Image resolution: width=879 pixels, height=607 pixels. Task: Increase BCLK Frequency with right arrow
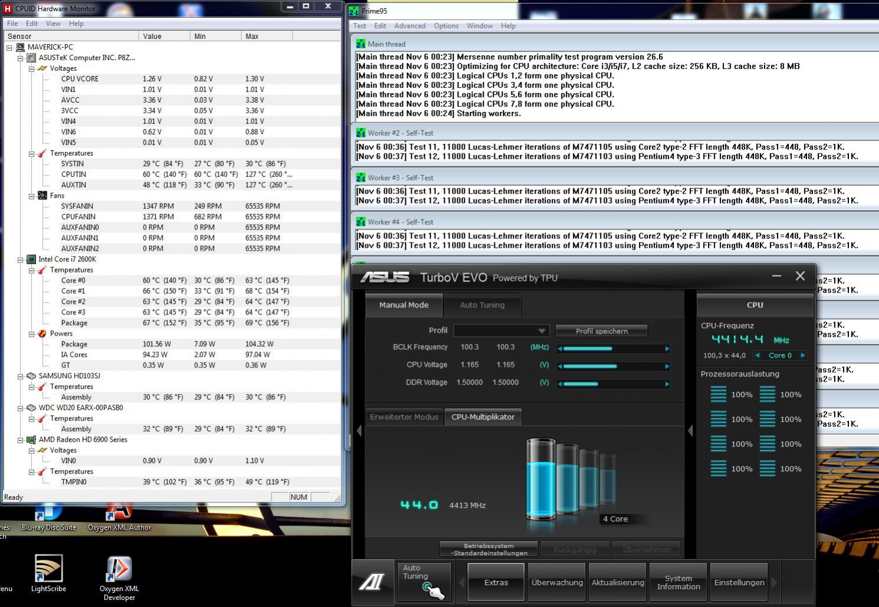tap(667, 349)
